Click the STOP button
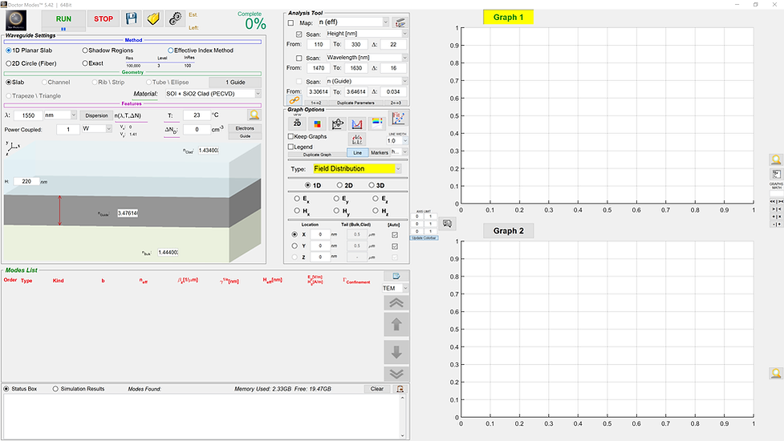The image size is (784, 441). pos(104,19)
